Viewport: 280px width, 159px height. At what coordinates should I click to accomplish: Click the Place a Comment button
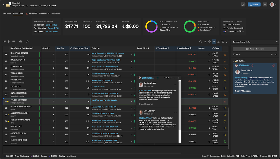click(255, 49)
